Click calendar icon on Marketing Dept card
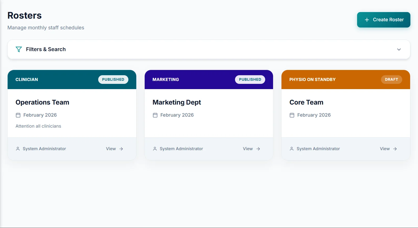This screenshot has height=228, width=418. coord(155,115)
